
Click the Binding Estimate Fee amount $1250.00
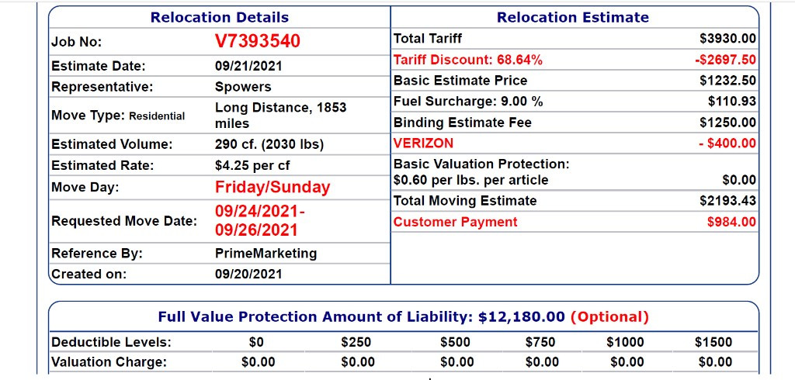(x=727, y=123)
